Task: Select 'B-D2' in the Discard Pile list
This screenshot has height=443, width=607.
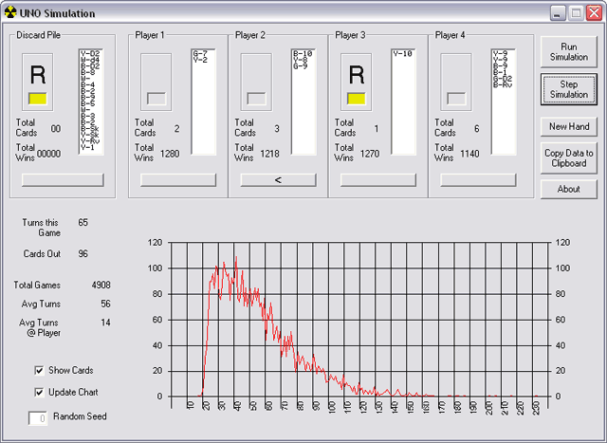Action: [x=90, y=66]
